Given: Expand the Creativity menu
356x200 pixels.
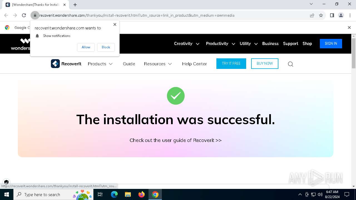Looking at the screenshot, I should point(187,44).
